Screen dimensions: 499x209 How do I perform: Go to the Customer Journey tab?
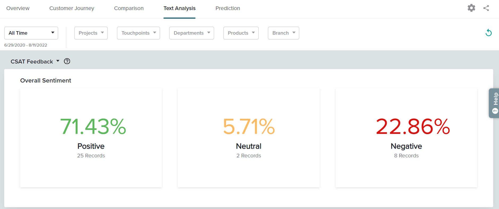click(x=72, y=8)
